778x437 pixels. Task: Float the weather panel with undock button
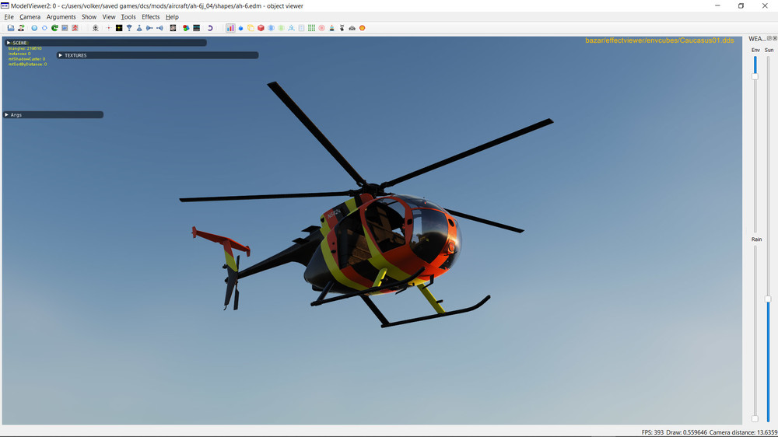(769, 38)
